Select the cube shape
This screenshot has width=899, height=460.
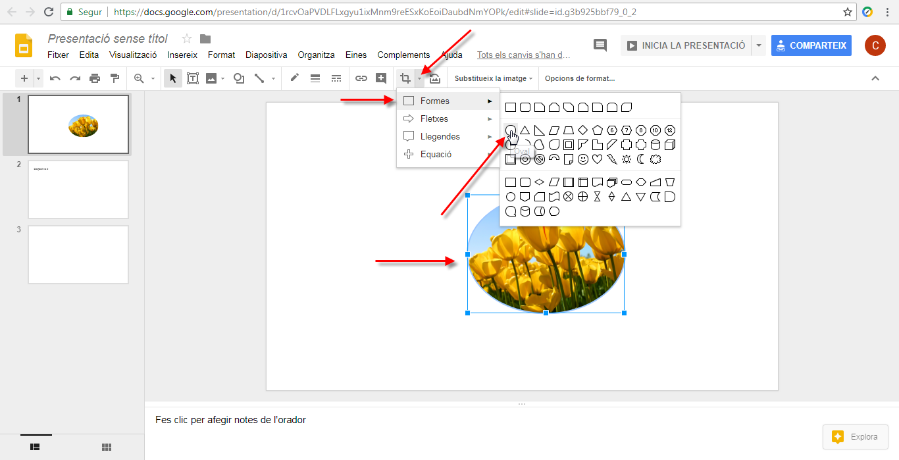670,145
